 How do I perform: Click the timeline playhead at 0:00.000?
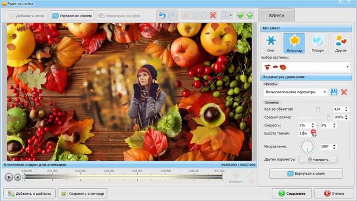pyautogui.click(x=24, y=176)
